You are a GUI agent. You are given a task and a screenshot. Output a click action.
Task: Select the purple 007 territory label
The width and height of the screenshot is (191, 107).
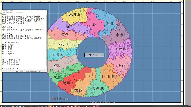(69, 27)
